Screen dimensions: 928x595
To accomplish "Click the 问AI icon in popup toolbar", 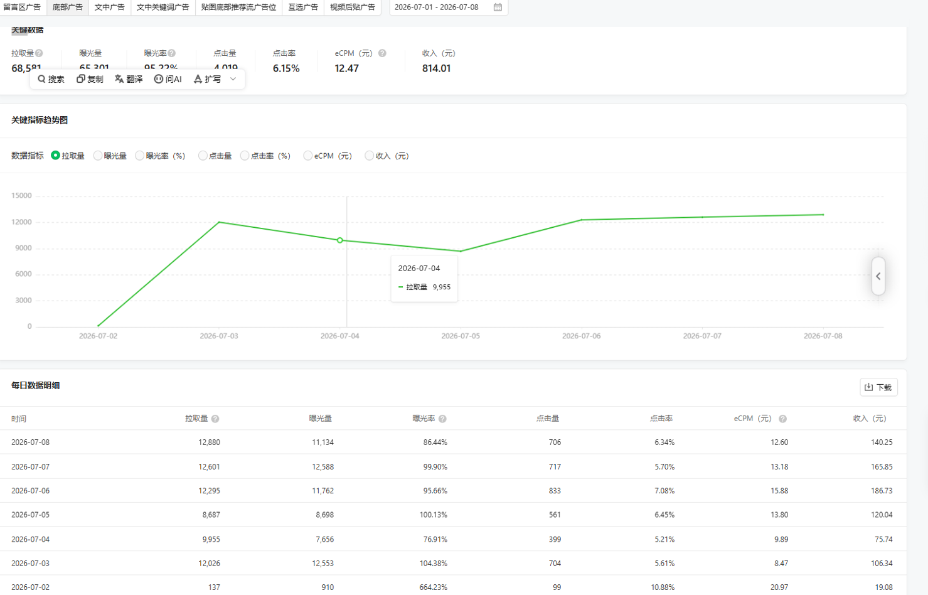I will 158,79.
